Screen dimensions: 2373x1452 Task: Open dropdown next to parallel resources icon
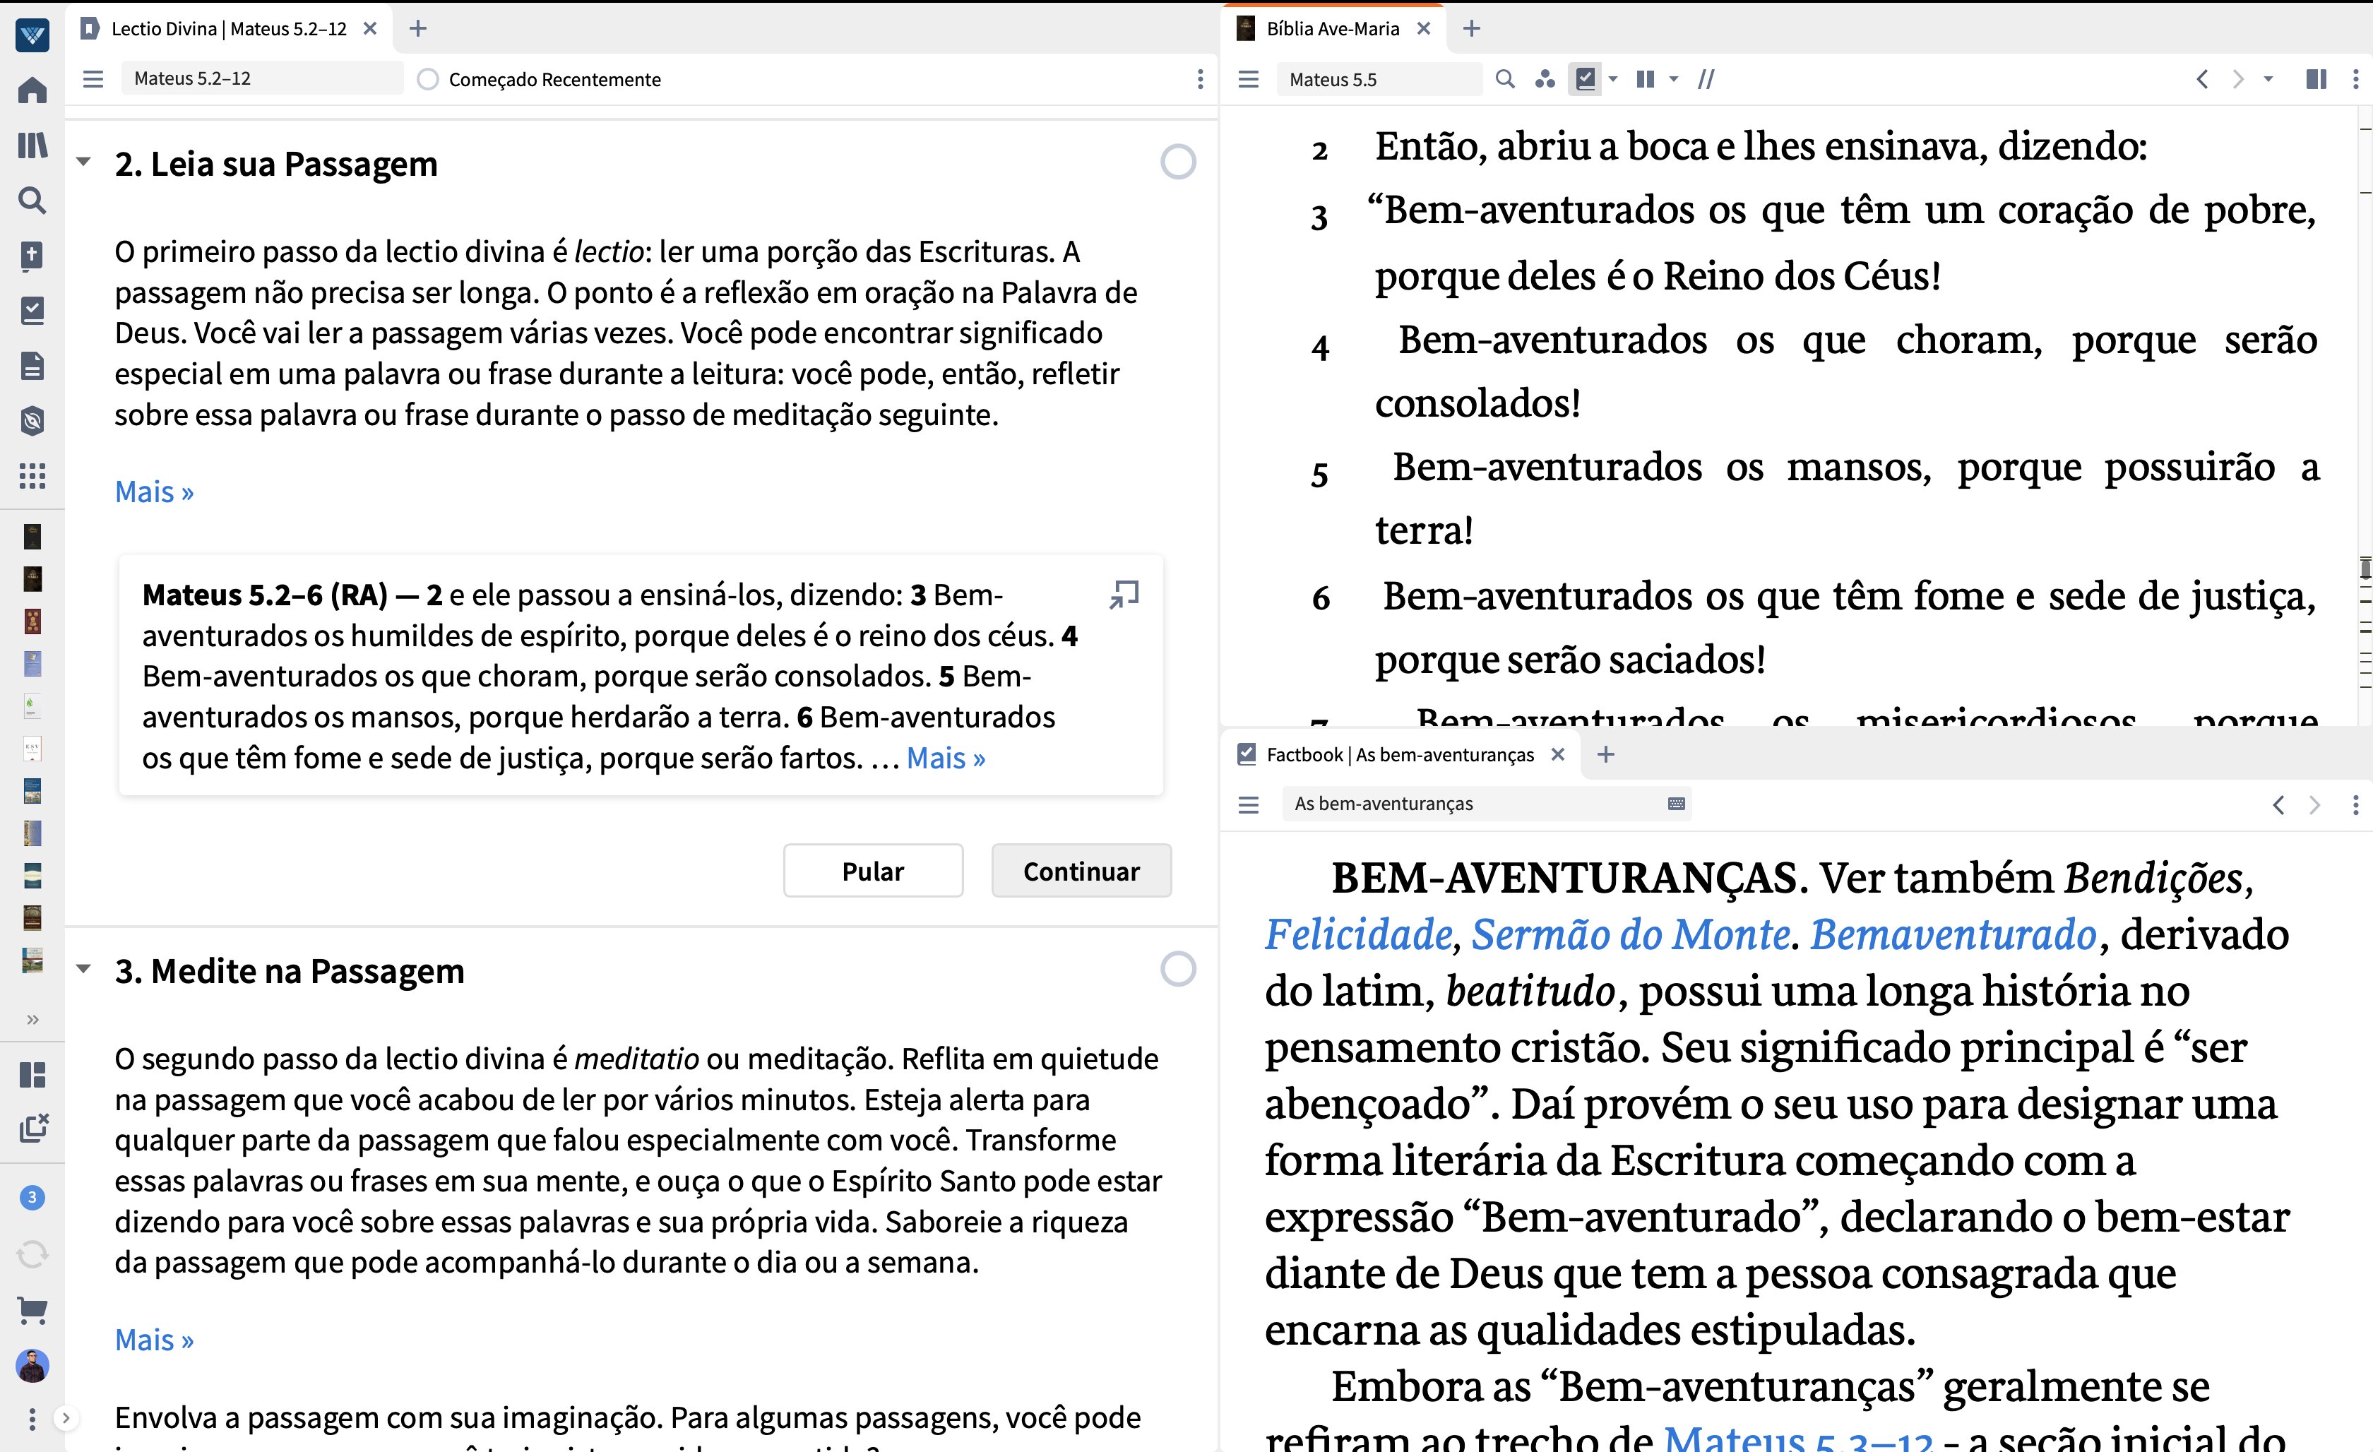1674,79
